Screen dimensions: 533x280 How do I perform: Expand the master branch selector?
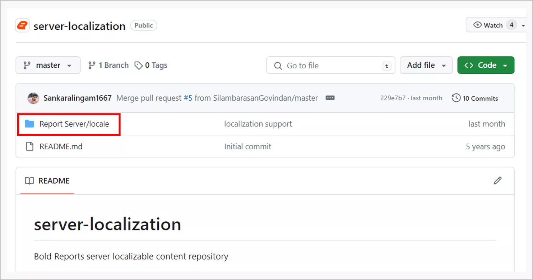[48, 65]
